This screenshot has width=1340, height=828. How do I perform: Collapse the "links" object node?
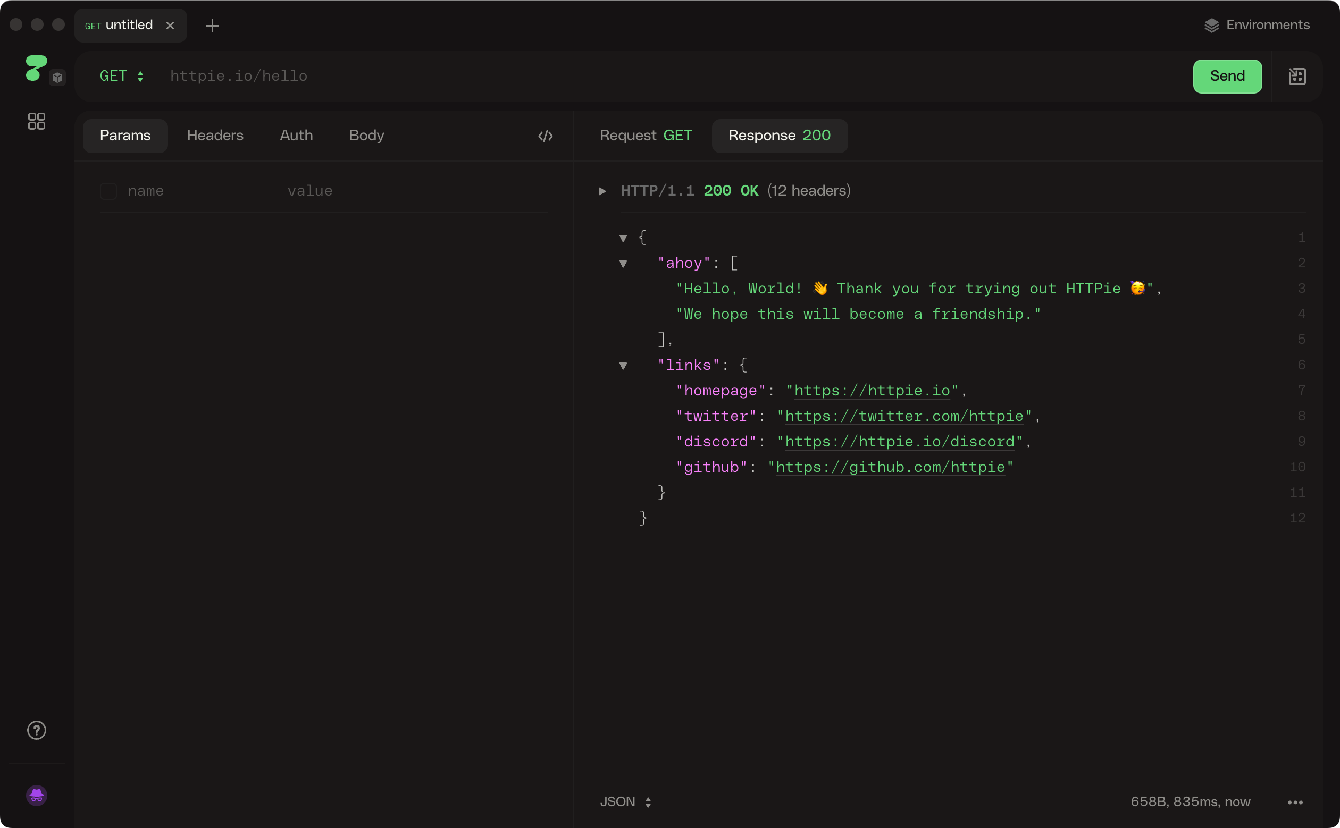(623, 366)
